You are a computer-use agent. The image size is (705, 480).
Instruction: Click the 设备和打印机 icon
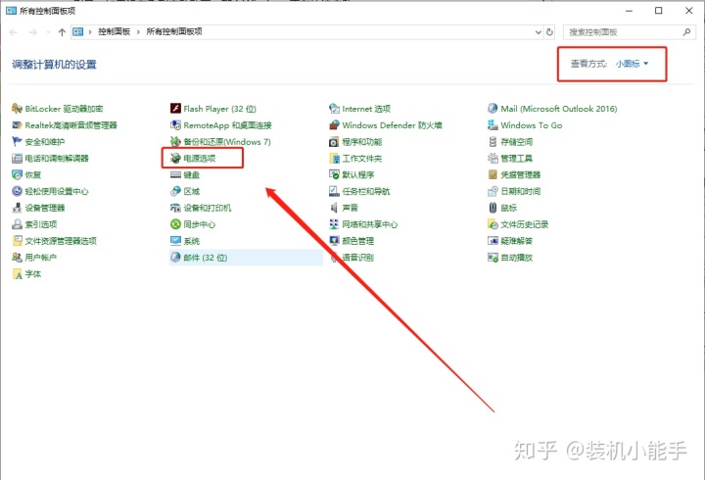click(175, 208)
